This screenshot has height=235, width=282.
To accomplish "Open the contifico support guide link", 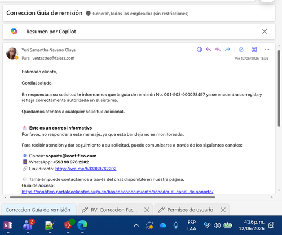I will click(x=117, y=192).
